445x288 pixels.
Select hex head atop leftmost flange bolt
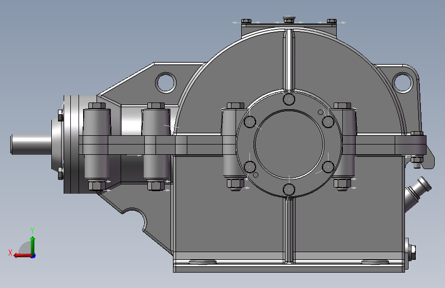pos(97,106)
